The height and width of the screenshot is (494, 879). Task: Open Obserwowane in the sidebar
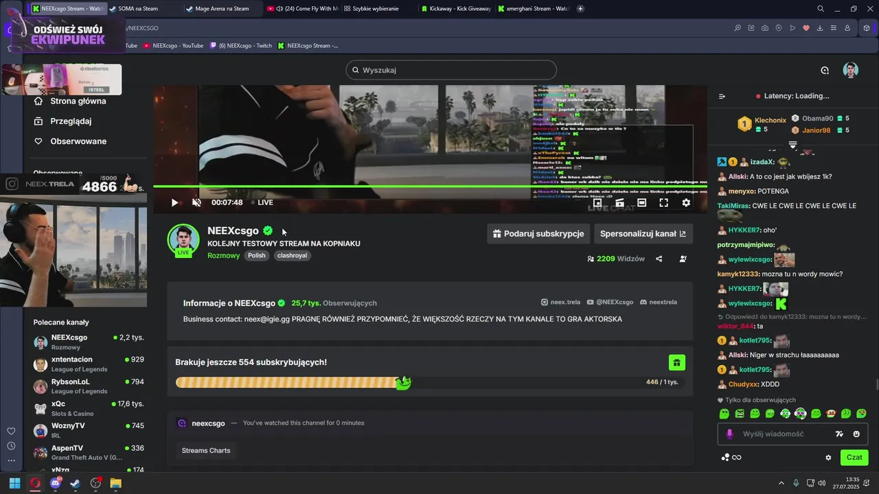(70, 141)
